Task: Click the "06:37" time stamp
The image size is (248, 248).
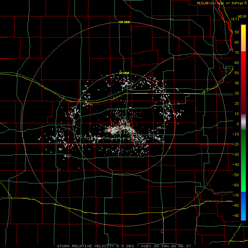Action: click(x=185, y=246)
